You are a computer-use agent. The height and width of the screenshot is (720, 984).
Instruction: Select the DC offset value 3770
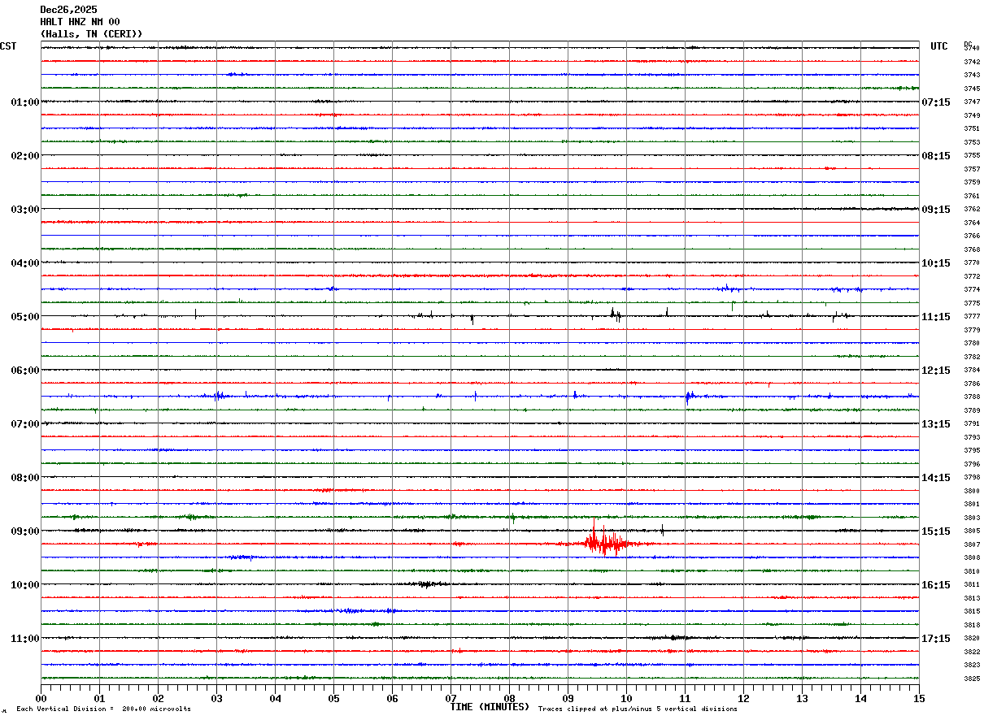click(x=972, y=263)
